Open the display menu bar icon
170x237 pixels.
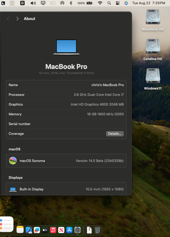(43, 3)
